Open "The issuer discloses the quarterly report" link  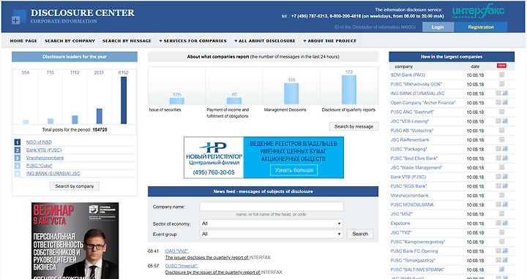(207, 258)
